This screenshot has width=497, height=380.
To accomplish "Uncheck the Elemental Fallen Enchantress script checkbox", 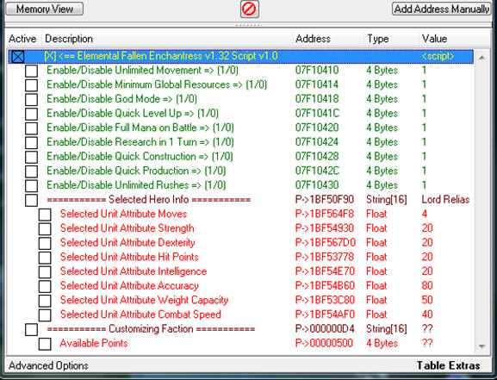I will click(x=18, y=57).
